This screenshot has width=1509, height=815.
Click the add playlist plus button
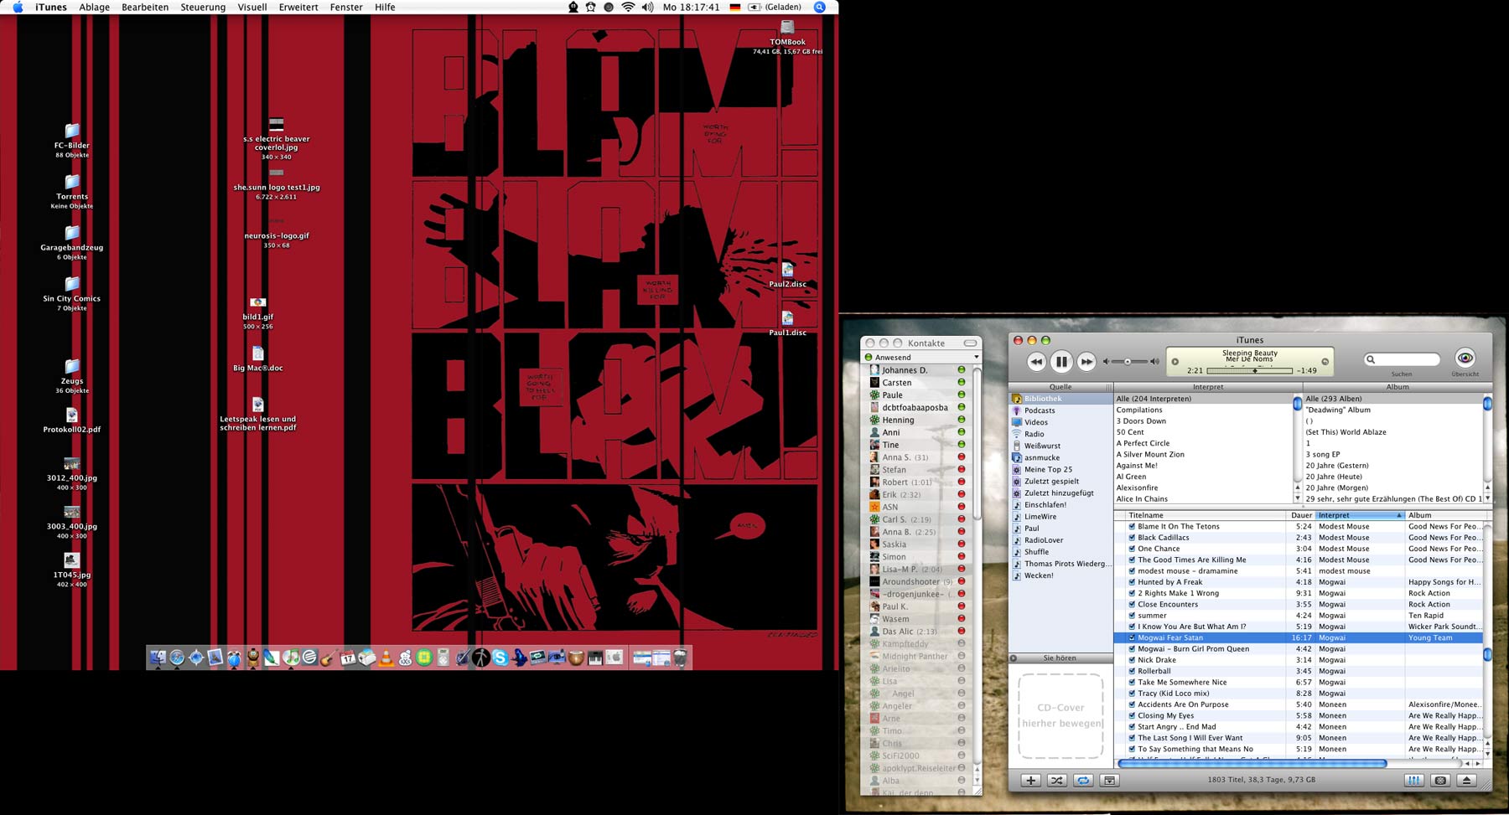pyautogui.click(x=1030, y=780)
